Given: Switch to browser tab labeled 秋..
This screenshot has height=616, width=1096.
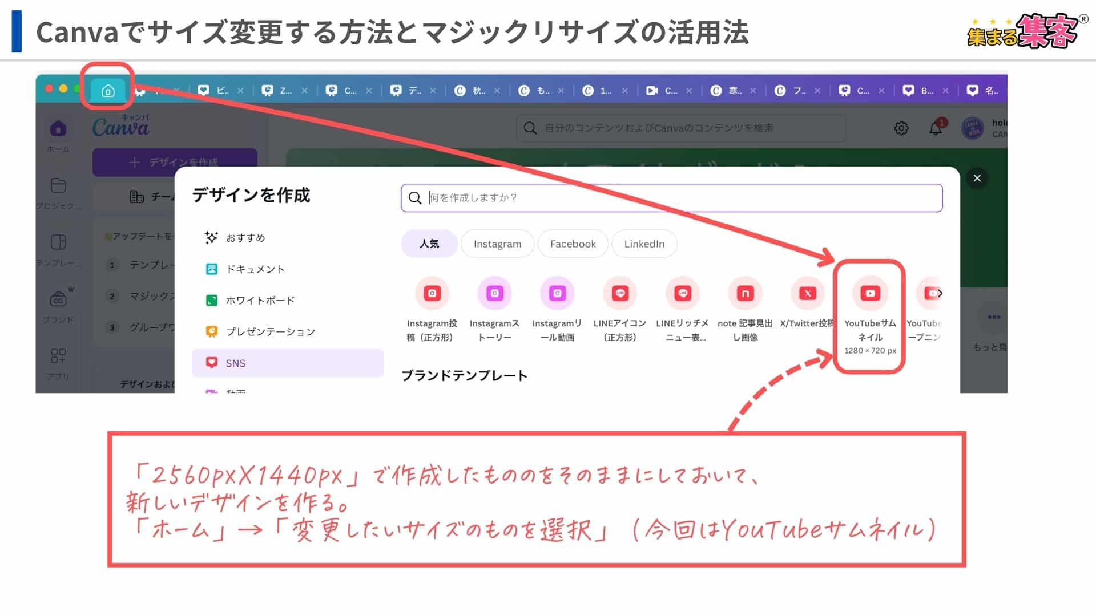Looking at the screenshot, I should pyautogui.click(x=478, y=90).
